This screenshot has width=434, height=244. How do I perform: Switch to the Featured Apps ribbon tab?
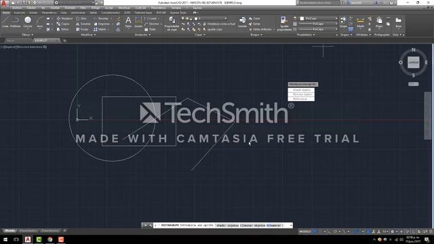click(143, 13)
